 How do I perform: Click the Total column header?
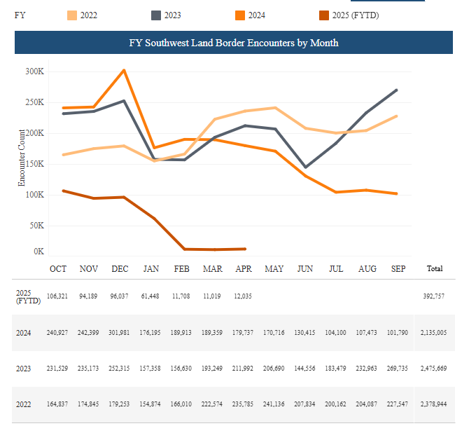434,269
